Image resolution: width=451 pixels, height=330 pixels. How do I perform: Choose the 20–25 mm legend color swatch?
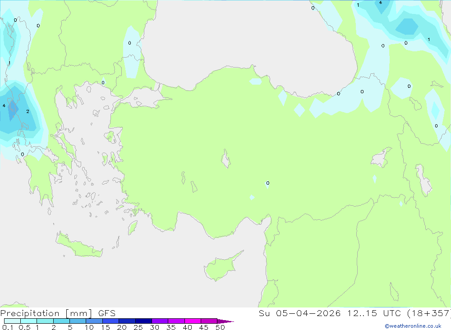127,321
